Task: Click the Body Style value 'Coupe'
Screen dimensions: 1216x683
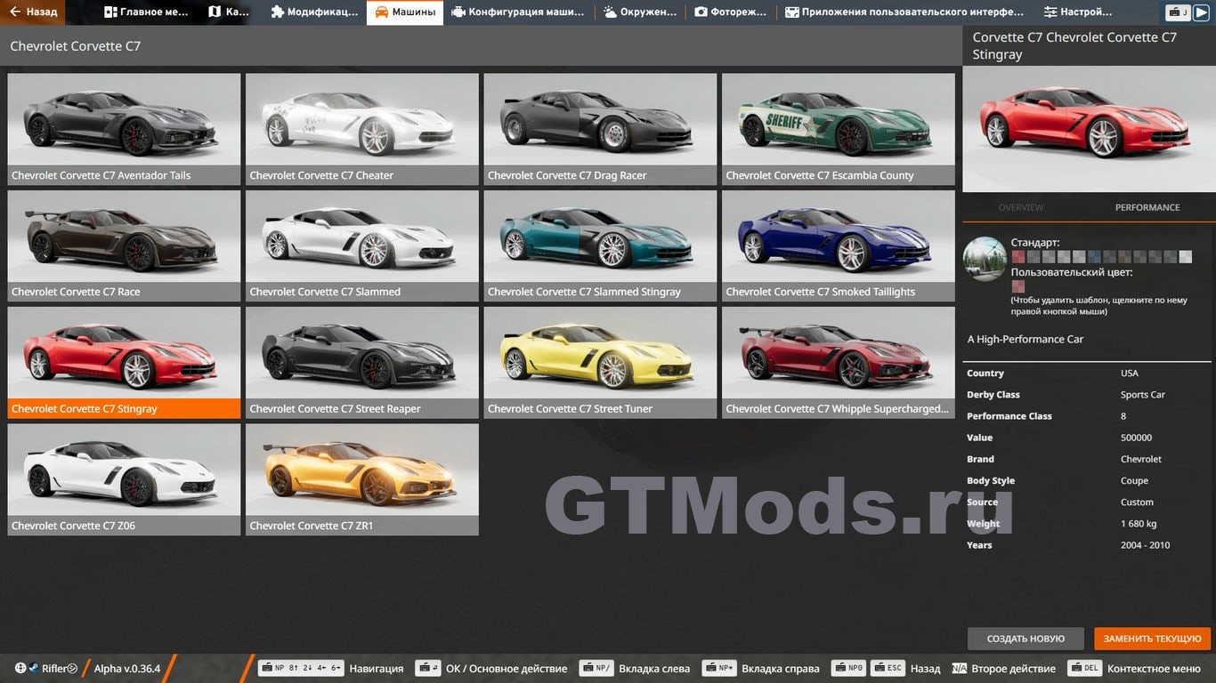Action: tap(1135, 481)
